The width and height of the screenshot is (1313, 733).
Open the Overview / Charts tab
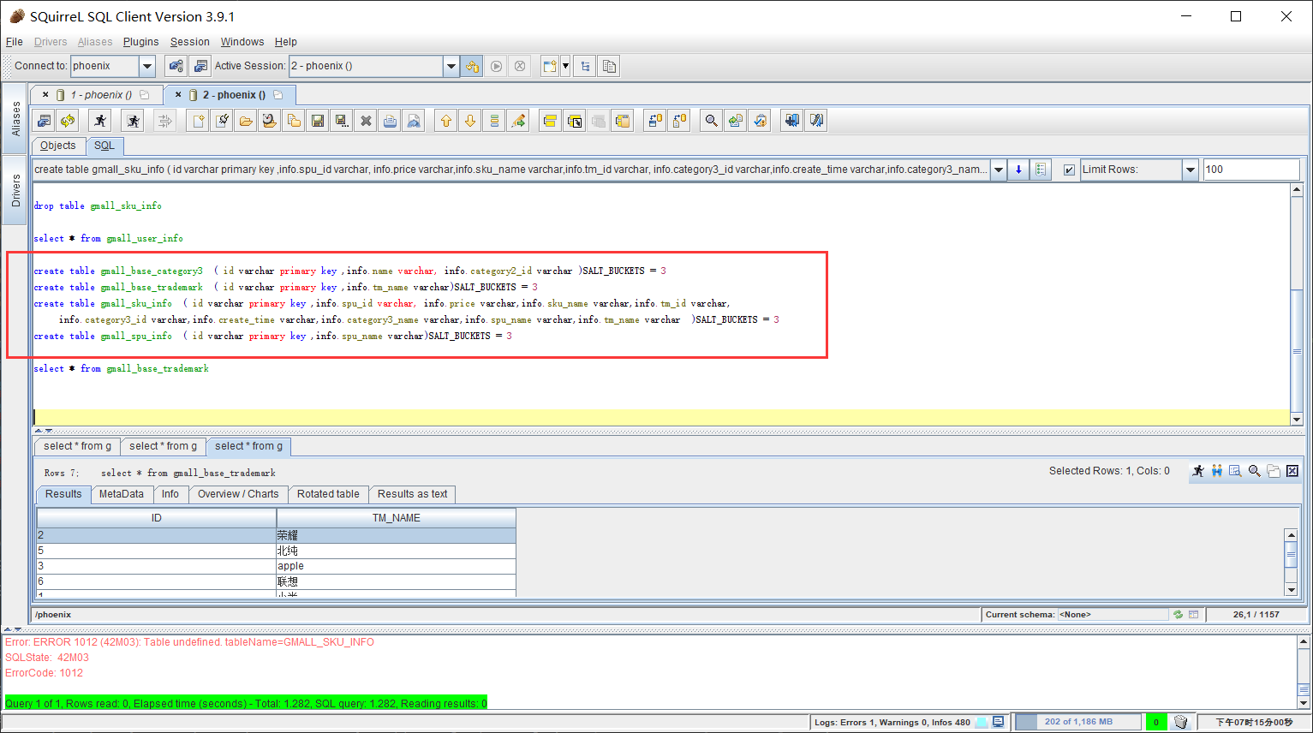pyautogui.click(x=238, y=494)
